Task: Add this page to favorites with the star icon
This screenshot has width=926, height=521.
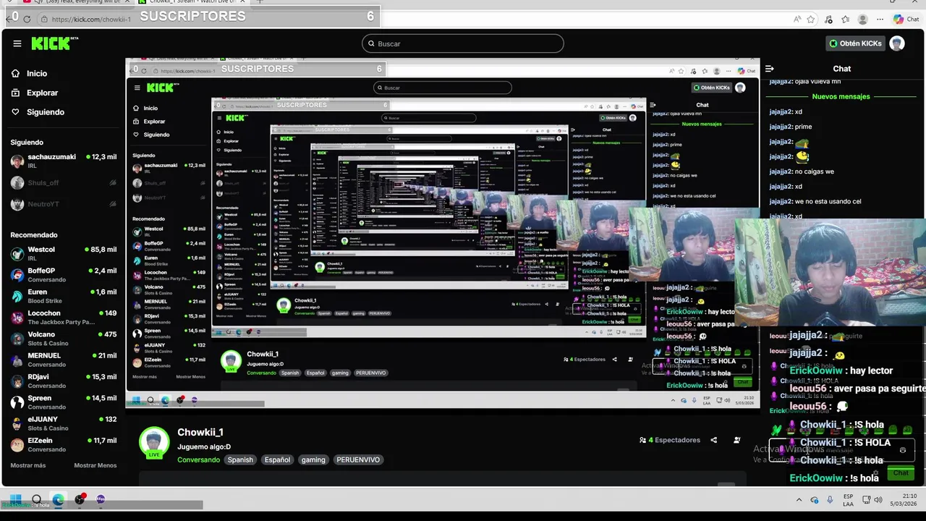Action: (x=811, y=20)
